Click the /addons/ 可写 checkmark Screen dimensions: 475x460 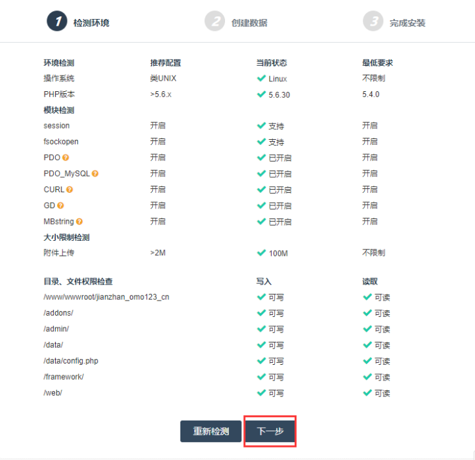point(261,313)
